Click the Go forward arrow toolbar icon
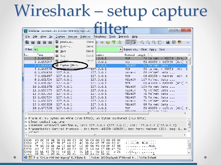Viewport: 221px width, 165px height. 102,42
